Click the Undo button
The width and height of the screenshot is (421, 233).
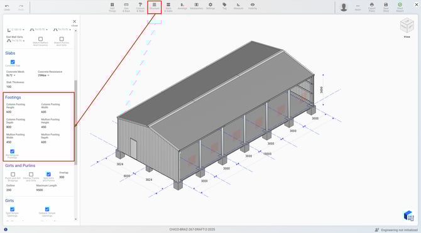[x=7, y=8]
